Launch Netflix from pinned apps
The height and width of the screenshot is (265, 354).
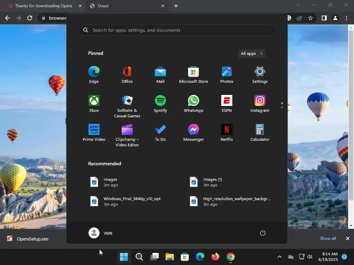[x=227, y=133]
